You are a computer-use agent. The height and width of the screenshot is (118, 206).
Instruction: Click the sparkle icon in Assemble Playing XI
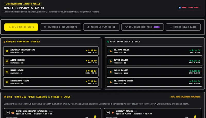(x=88, y=27)
